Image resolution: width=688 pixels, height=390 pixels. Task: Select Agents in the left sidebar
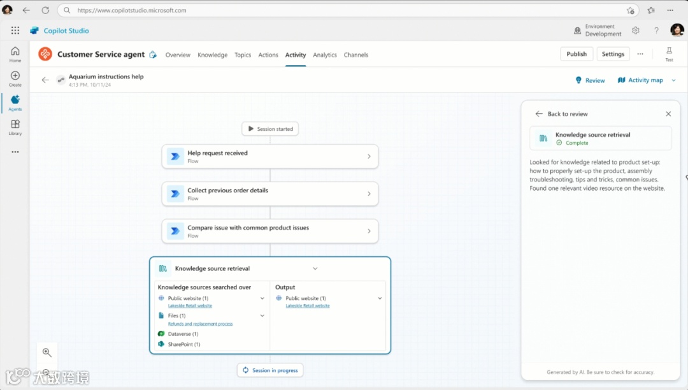(x=15, y=103)
